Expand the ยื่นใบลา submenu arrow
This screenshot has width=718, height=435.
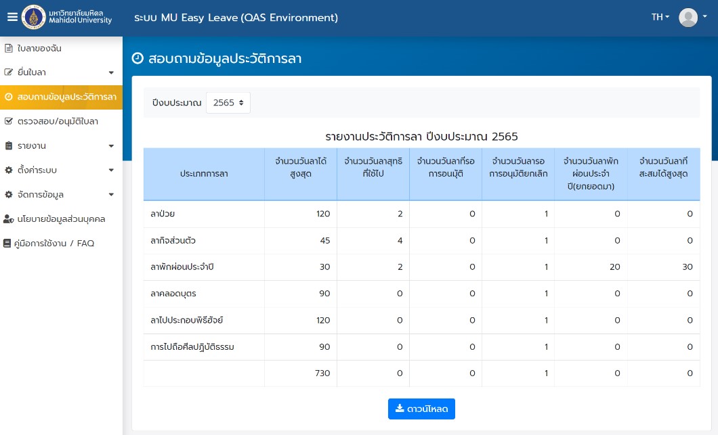[x=111, y=72]
